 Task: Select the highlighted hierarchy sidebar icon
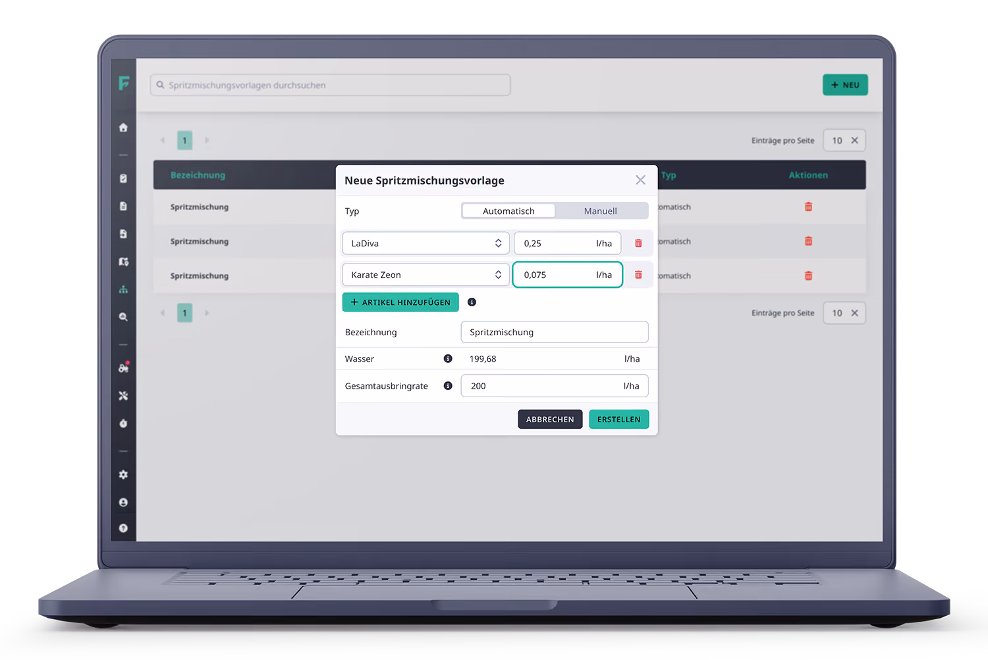click(x=123, y=289)
